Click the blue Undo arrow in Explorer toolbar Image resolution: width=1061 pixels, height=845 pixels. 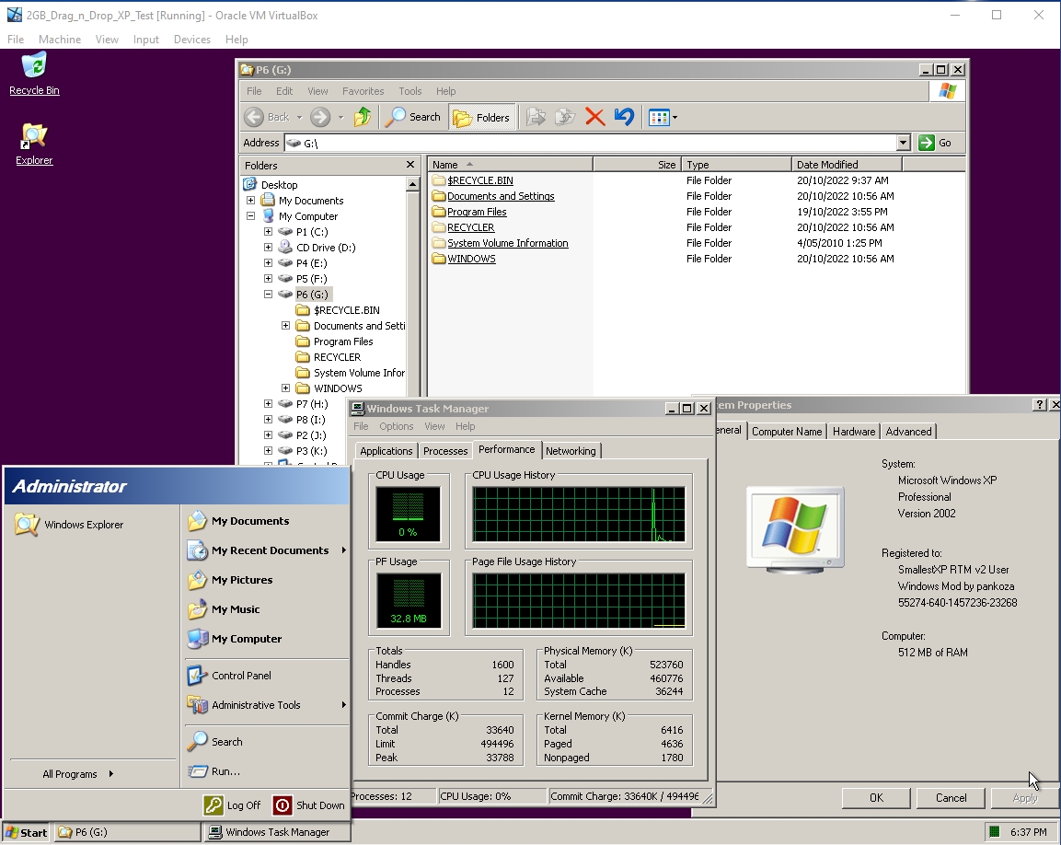[624, 117]
